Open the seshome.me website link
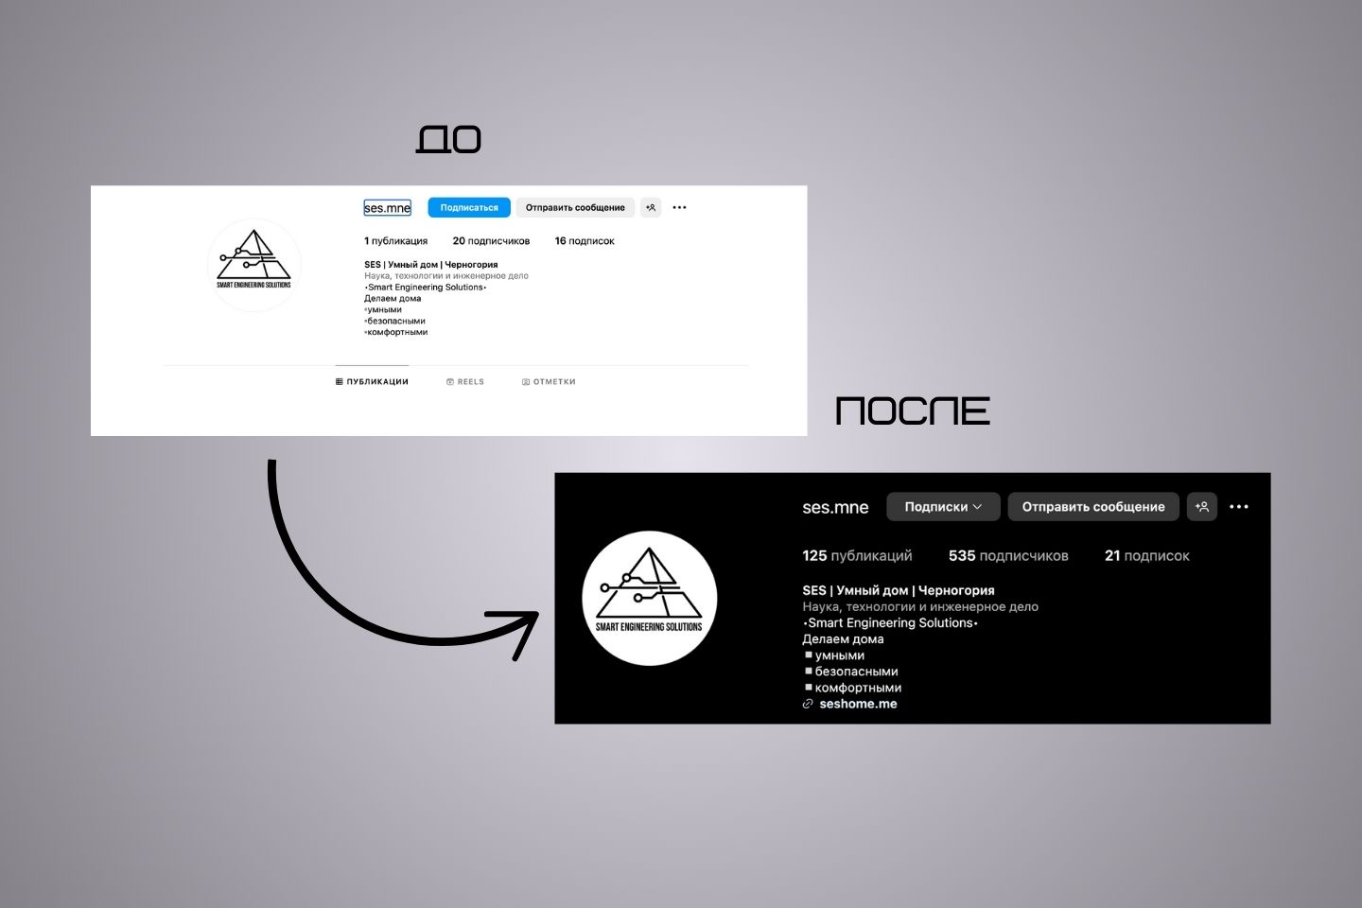The height and width of the screenshot is (908, 1362). (858, 704)
